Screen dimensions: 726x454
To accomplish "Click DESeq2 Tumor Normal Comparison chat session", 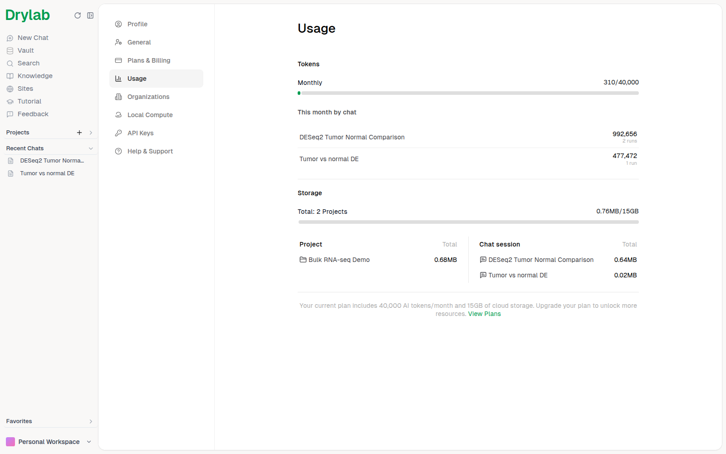I will click(558, 260).
